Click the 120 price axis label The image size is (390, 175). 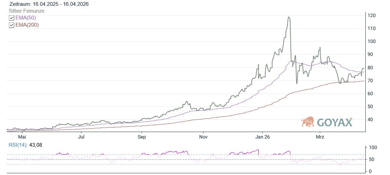point(372,15)
